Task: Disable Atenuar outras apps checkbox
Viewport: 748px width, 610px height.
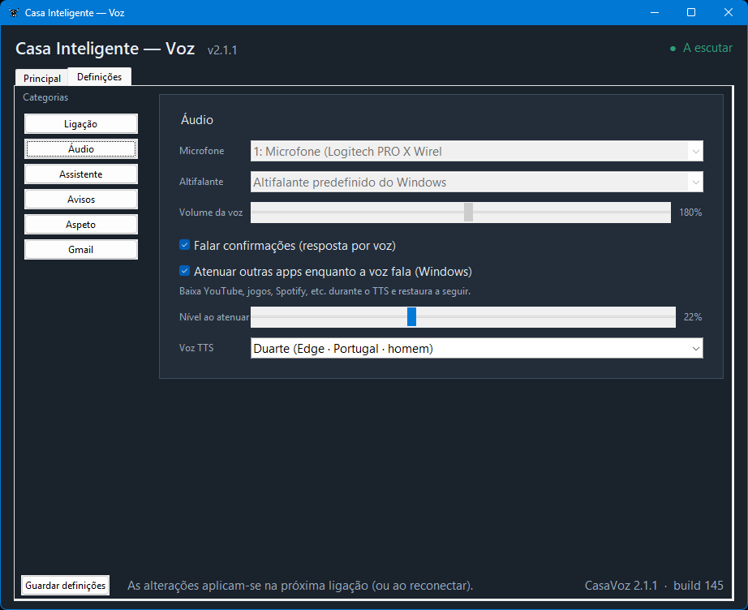Action: [185, 271]
